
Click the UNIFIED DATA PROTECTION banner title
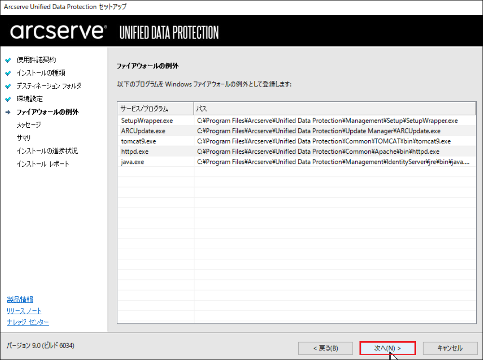point(169,33)
